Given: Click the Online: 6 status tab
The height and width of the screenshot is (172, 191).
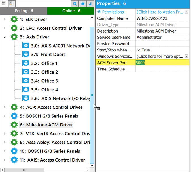Looking at the screenshot, I should click(x=71, y=11).
